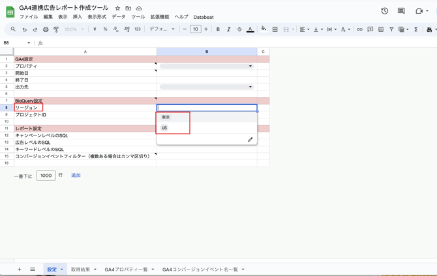Click the 追加 link to add rows
The image size is (437, 276).
click(x=76, y=175)
